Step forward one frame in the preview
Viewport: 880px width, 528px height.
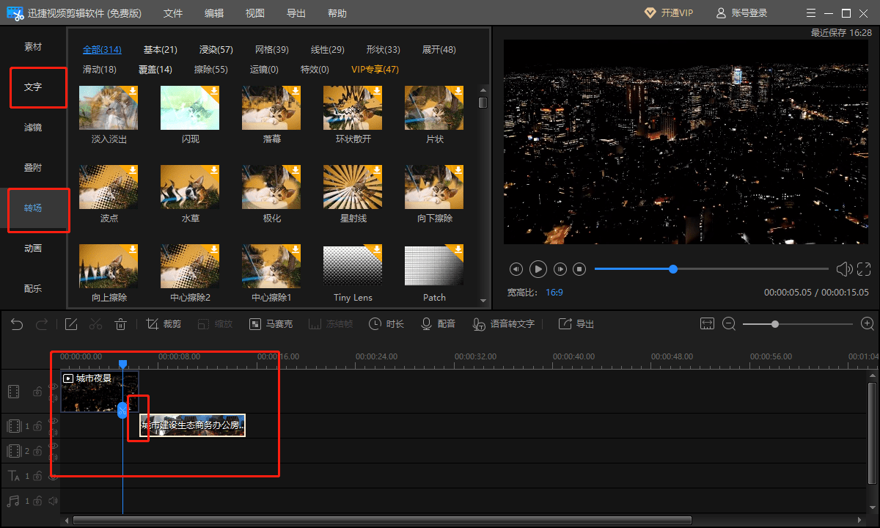tap(560, 269)
